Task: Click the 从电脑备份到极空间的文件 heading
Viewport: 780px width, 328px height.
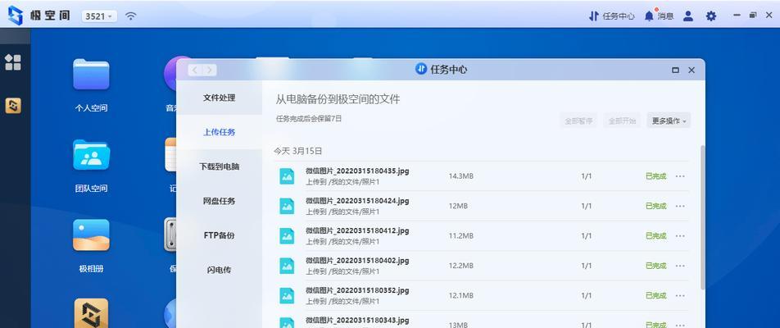Action: 338,99
